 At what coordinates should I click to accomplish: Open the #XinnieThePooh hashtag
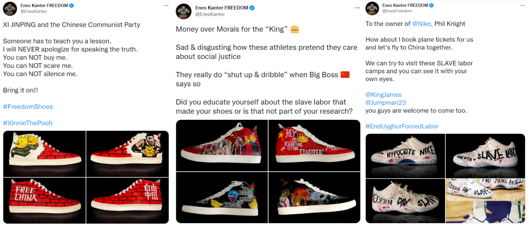[x=28, y=123]
